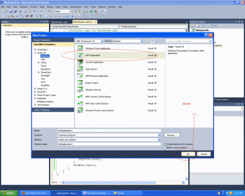Open the Sort by Default dropdown

click(142, 41)
